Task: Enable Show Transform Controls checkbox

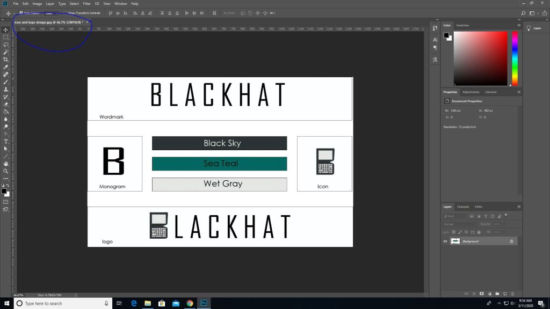Action: pos(65,13)
